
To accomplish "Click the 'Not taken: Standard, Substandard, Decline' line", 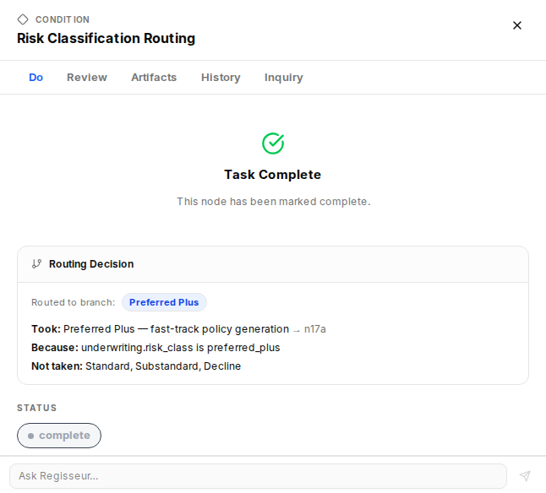I will pos(136,366).
